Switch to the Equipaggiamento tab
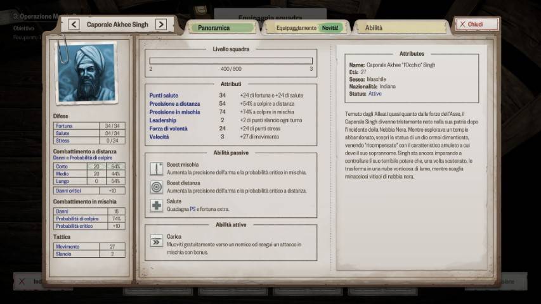 tap(304, 28)
